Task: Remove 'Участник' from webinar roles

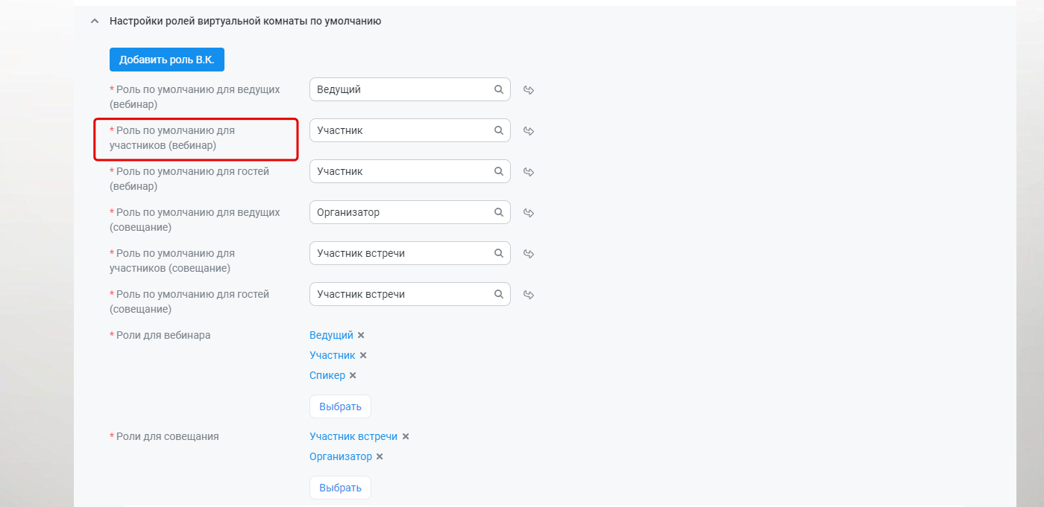Action: point(363,356)
